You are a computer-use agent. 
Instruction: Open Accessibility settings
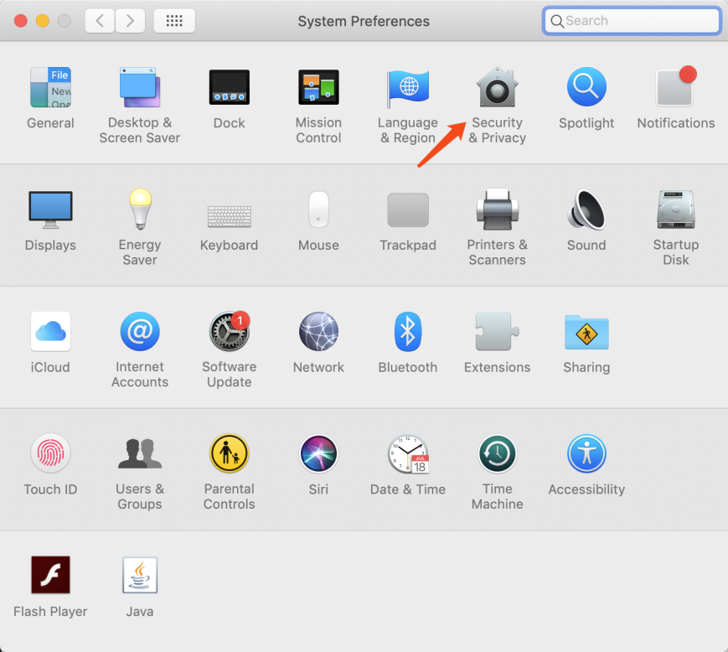[586, 455]
